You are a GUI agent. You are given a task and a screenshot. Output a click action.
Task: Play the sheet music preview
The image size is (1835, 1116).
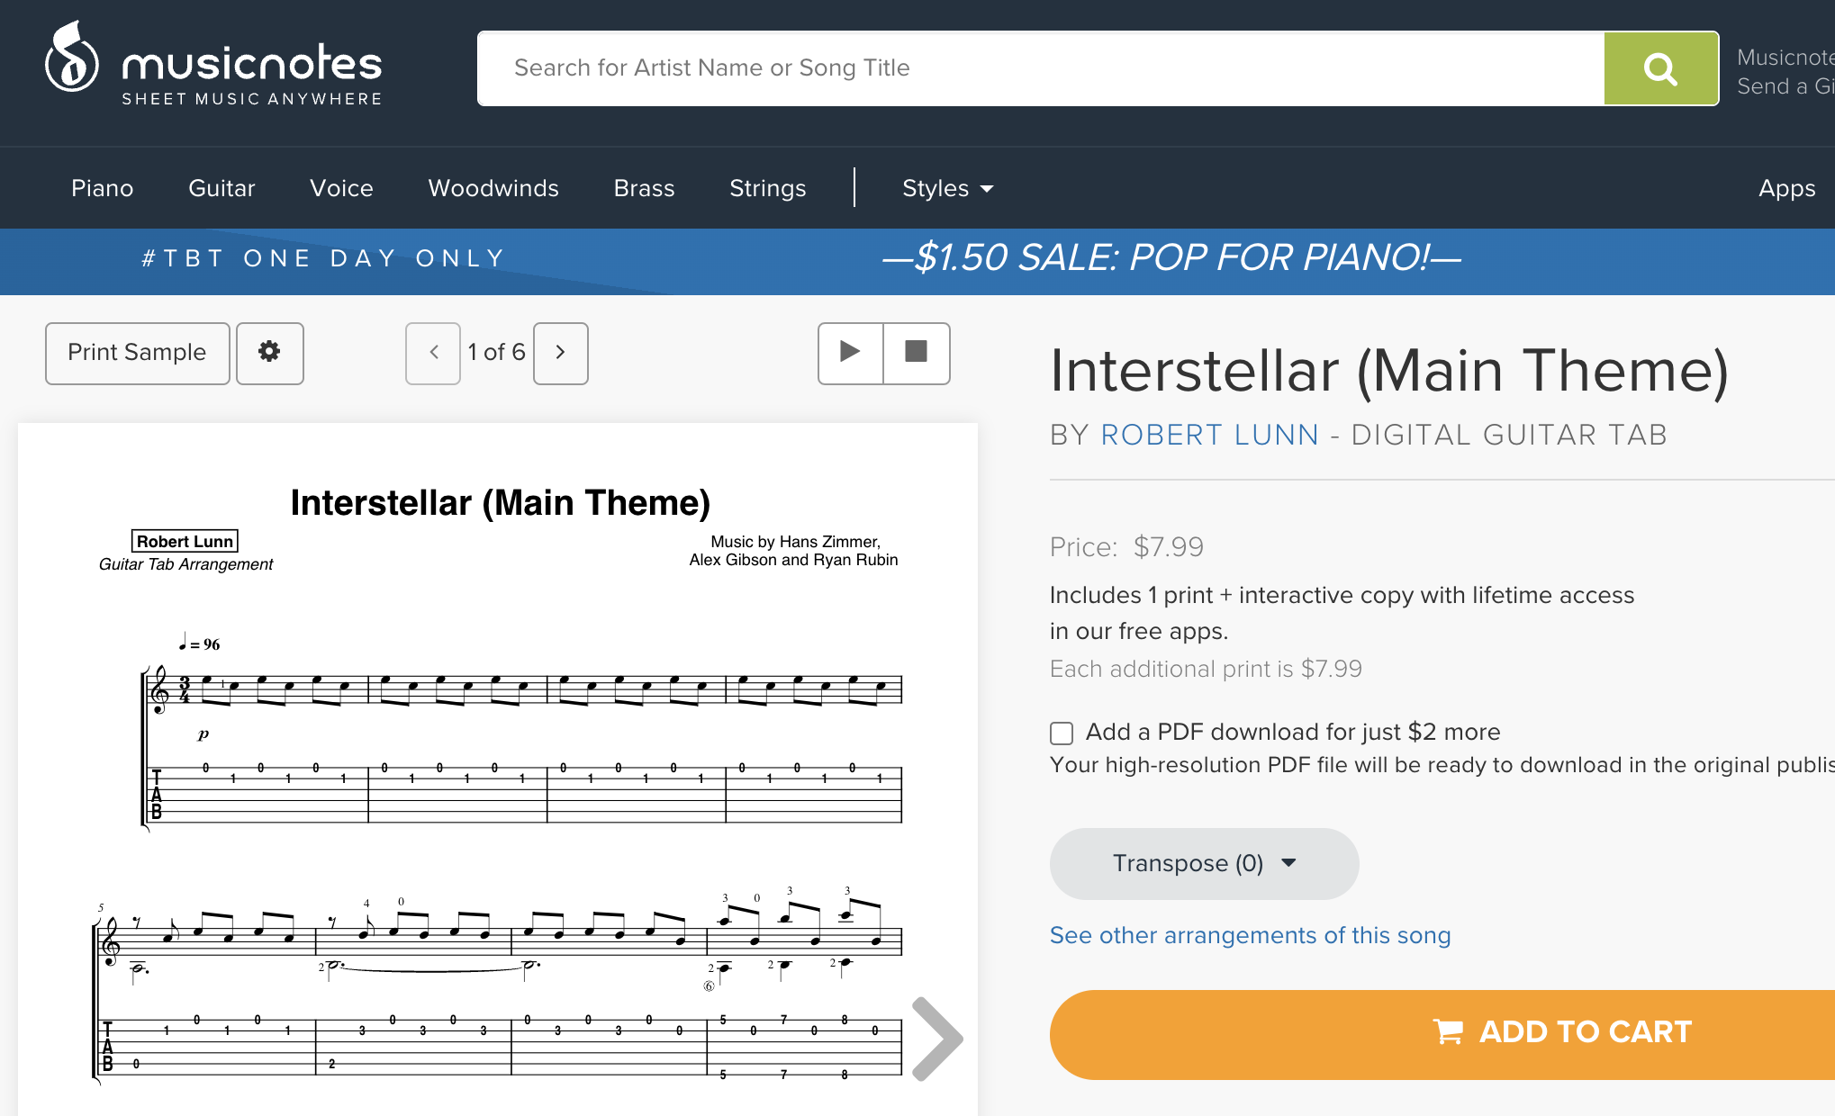[848, 353]
